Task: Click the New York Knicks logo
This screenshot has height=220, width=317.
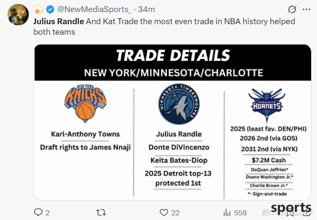Action: pyautogui.click(x=85, y=103)
